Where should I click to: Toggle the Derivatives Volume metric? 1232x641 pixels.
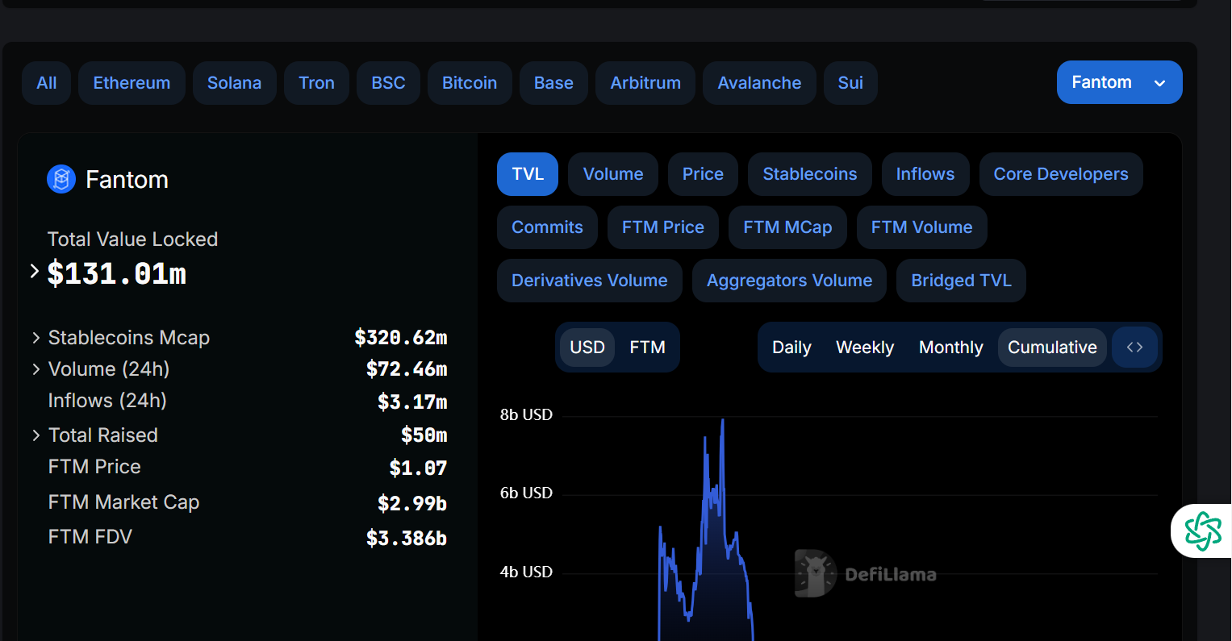tap(590, 281)
